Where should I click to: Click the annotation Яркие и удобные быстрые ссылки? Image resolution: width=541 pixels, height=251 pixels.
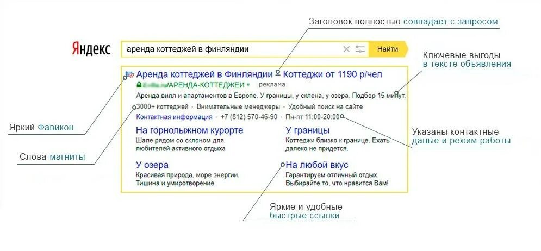click(x=306, y=211)
